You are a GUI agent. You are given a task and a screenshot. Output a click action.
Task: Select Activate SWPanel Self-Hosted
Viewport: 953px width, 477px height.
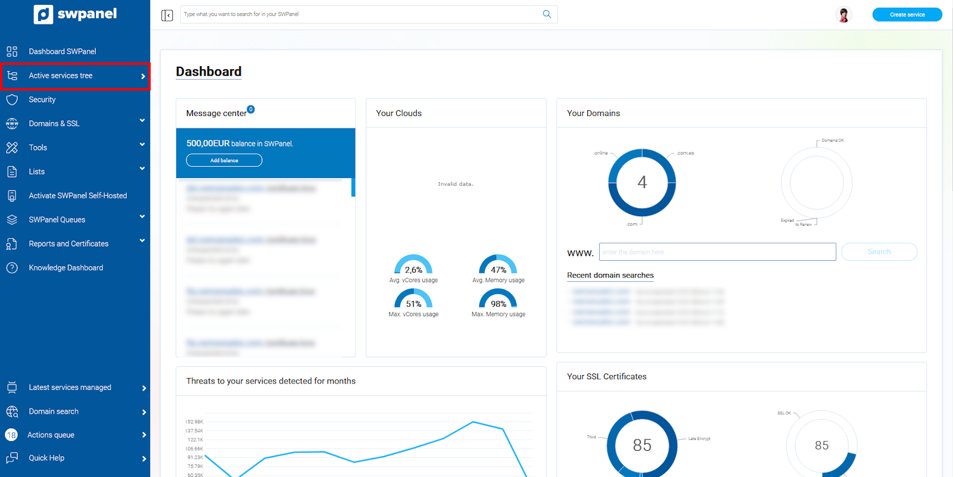pos(77,196)
